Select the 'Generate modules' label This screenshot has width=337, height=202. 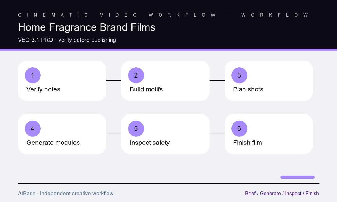point(53,143)
